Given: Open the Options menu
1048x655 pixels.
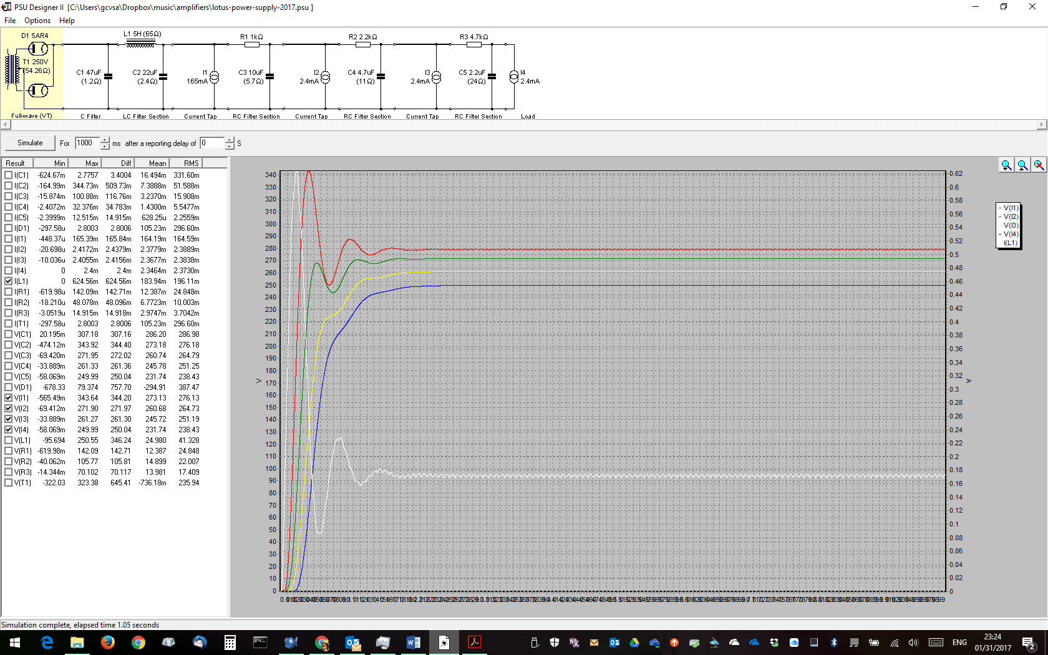Looking at the screenshot, I should pyautogui.click(x=37, y=21).
